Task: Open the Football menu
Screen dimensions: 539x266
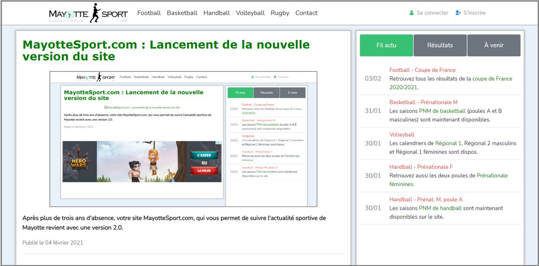Action: coord(149,13)
